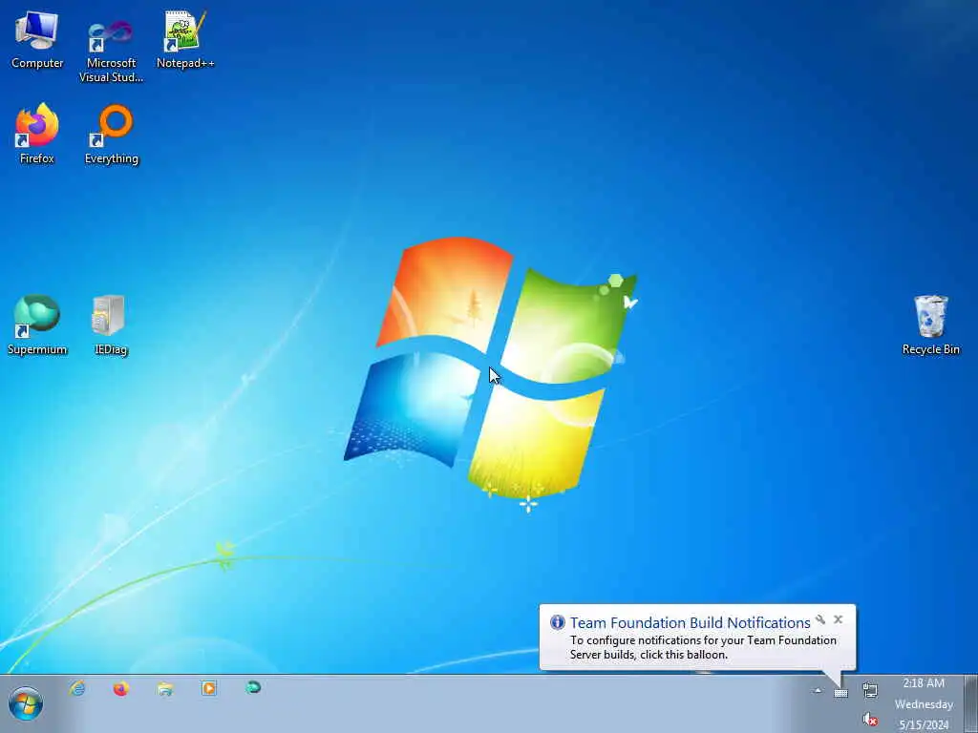Open the network status tray icon
The image size is (978, 733).
point(870,690)
